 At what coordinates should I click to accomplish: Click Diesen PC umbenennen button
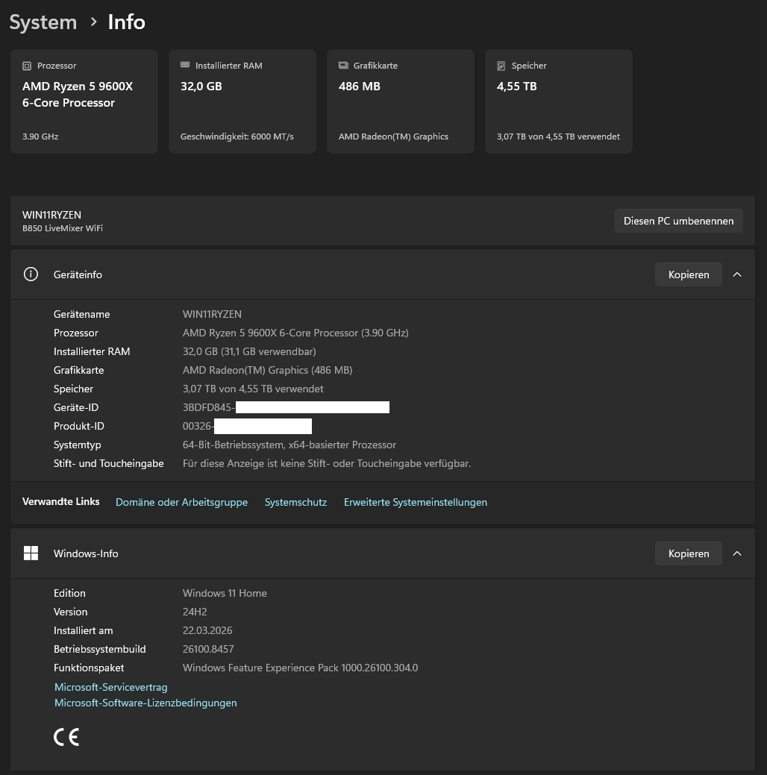click(678, 221)
